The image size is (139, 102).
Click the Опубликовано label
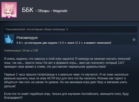13,51
